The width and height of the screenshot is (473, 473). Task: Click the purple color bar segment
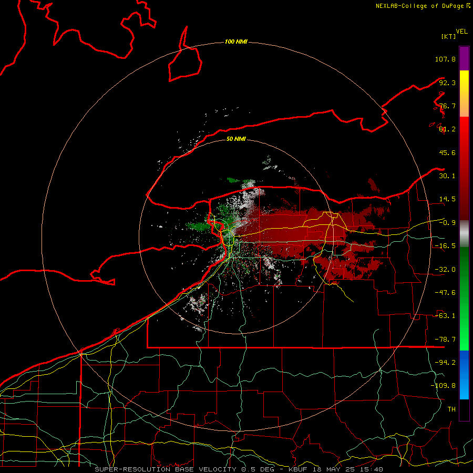point(464,58)
